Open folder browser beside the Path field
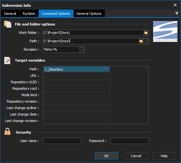The width and height of the screenshot is (181, 163). point(141,41)
